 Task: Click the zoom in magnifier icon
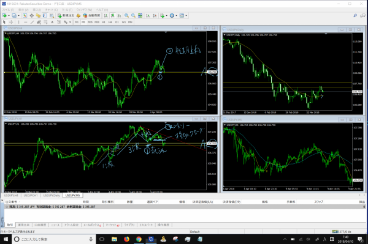(126, 15)
